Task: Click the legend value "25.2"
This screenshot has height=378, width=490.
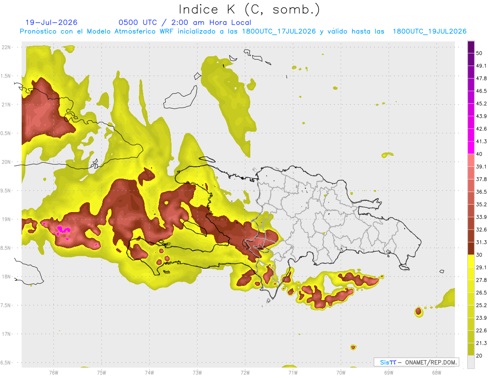Action: [481, 305]
